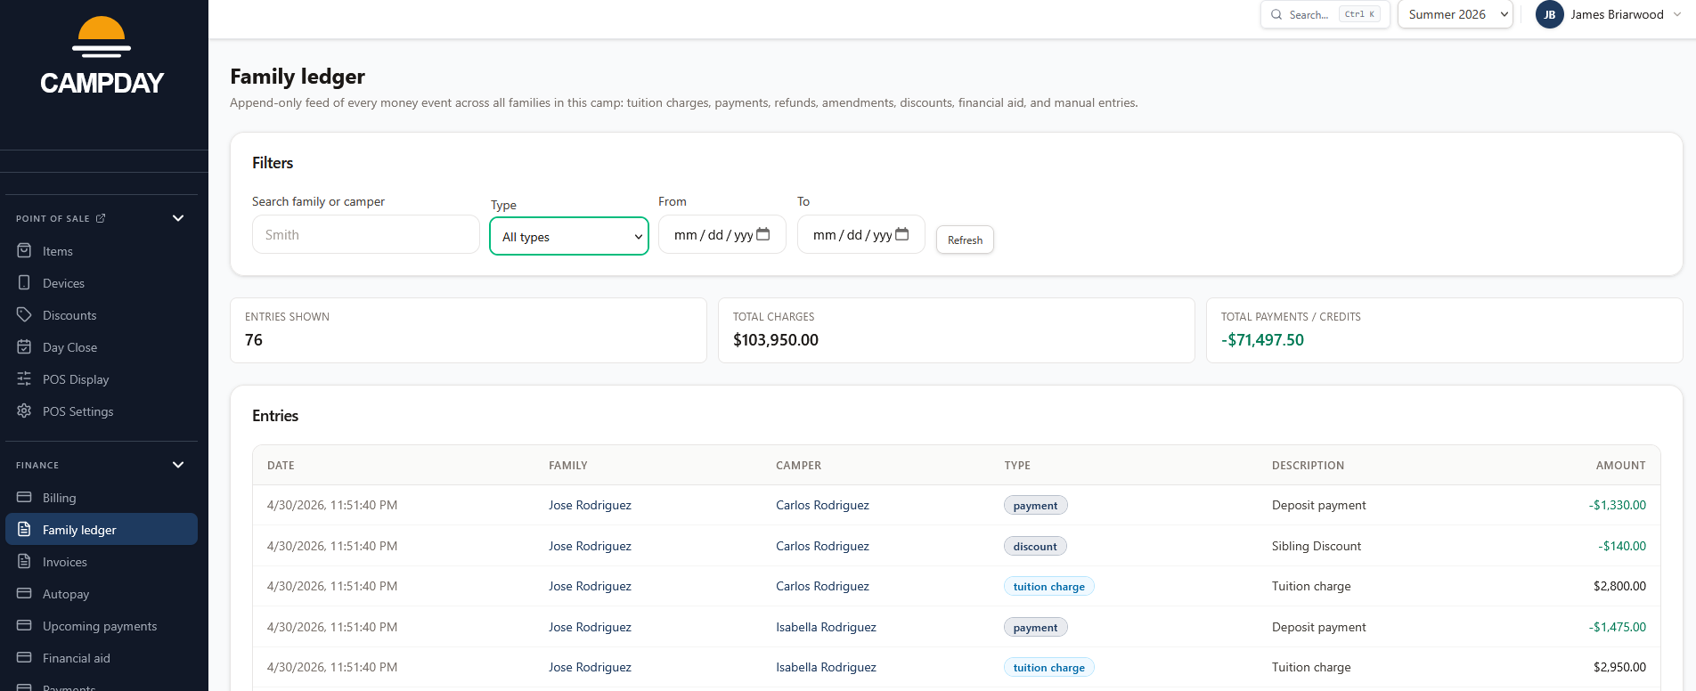
Task: Click the Day Close calendar icon
Action: tap(24, 347)
